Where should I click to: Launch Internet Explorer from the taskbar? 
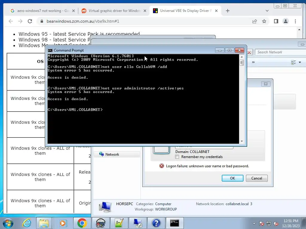coord(27,223)
